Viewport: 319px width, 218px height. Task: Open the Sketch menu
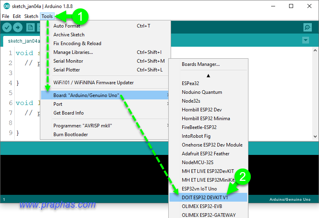pos(31,16)
